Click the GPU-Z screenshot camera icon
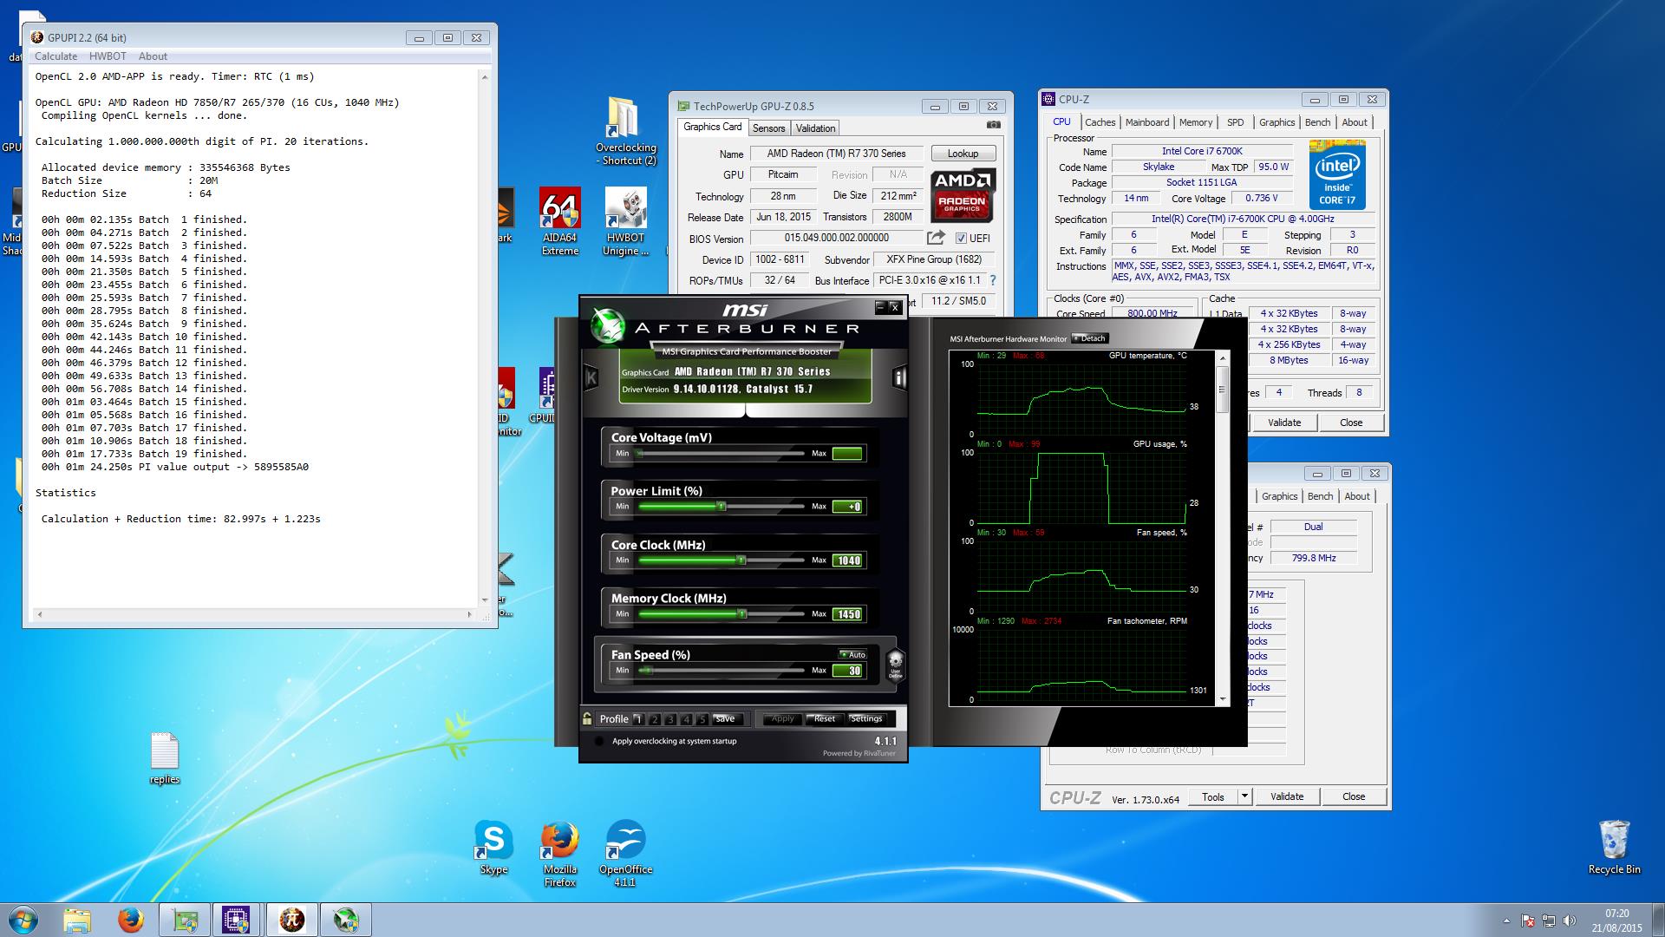 (x=994, y=125)
